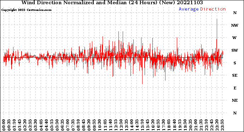Viewport: 244px width, 132px height.
Task: Click the 09:55 time label
Action: (94, 125)
